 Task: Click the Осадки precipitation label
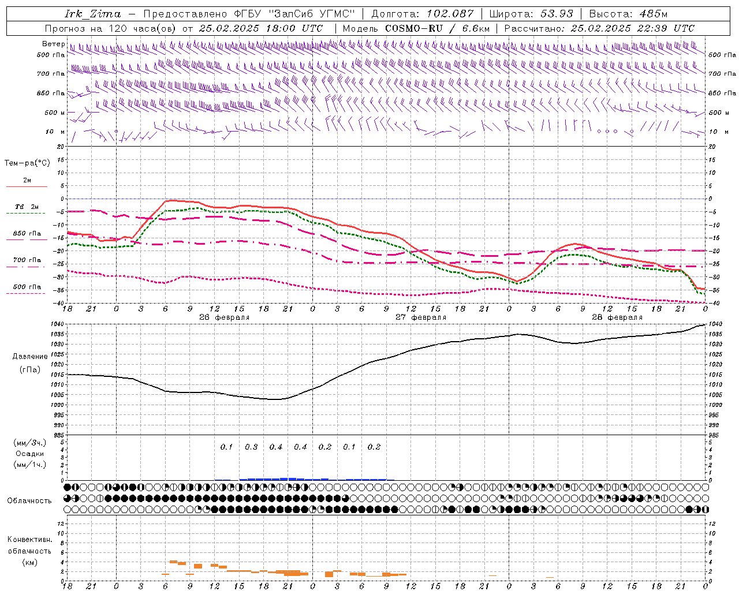click(x=30, y=454)
